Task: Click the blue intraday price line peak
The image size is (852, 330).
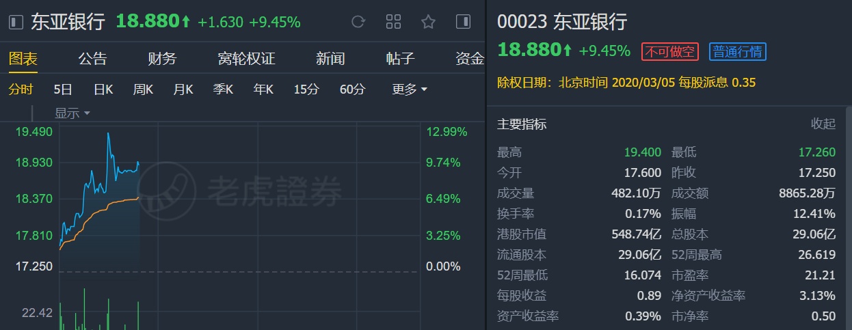Action: [108, 134]
